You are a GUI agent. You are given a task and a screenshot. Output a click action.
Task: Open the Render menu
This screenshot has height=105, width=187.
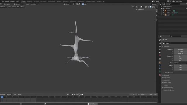pos(7,1)
